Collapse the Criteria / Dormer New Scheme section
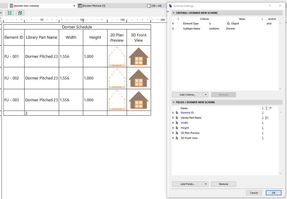 click(x=174, y=13)
